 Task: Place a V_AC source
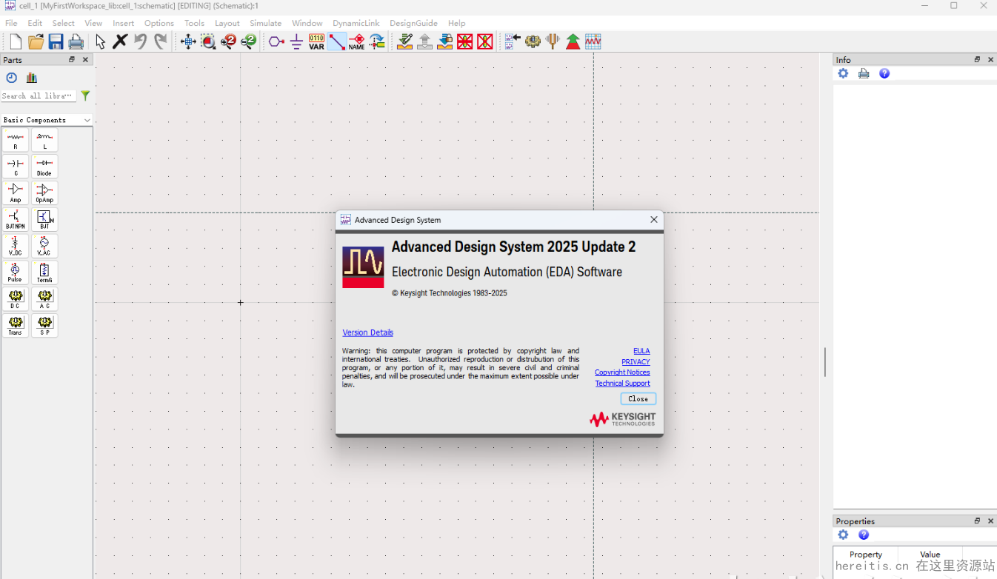click(44, 246)
